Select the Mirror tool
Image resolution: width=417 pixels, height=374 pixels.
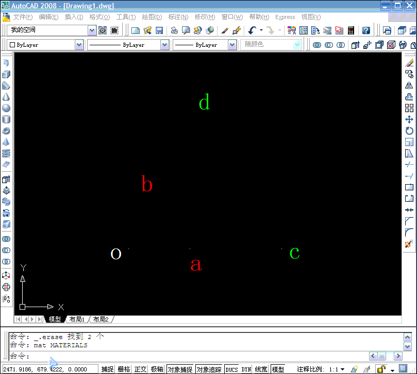409,85
